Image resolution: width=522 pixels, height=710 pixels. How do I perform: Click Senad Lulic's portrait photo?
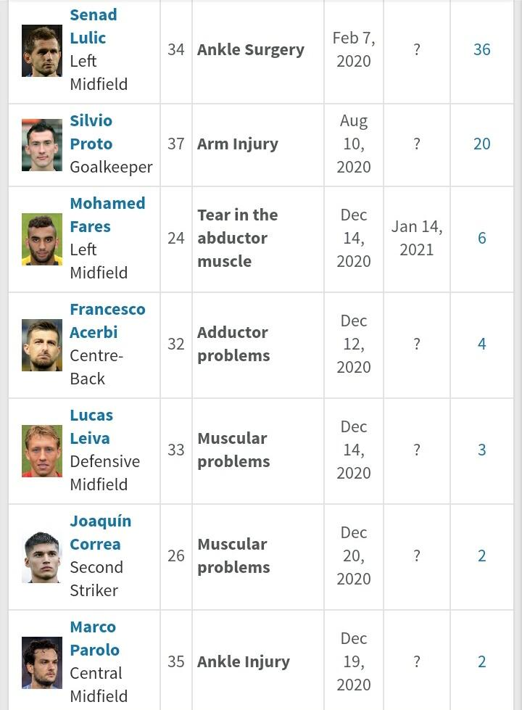click(42, 50)
